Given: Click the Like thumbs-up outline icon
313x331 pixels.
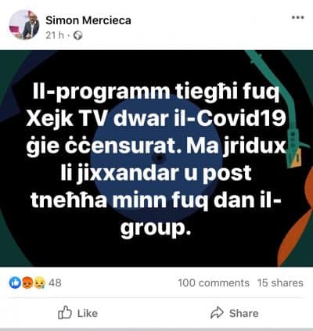Looking at the screenshot, I should click(x=65, y=312).
